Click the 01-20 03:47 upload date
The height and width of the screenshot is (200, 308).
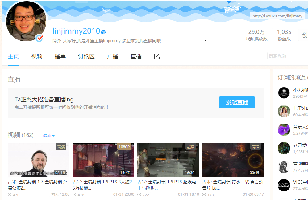click(x=253, y=194)
